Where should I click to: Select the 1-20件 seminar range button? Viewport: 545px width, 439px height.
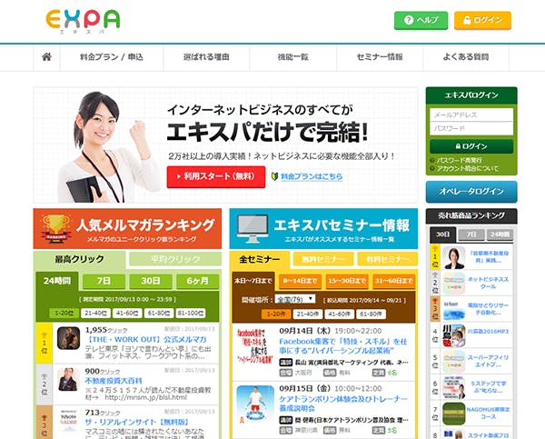276,314
